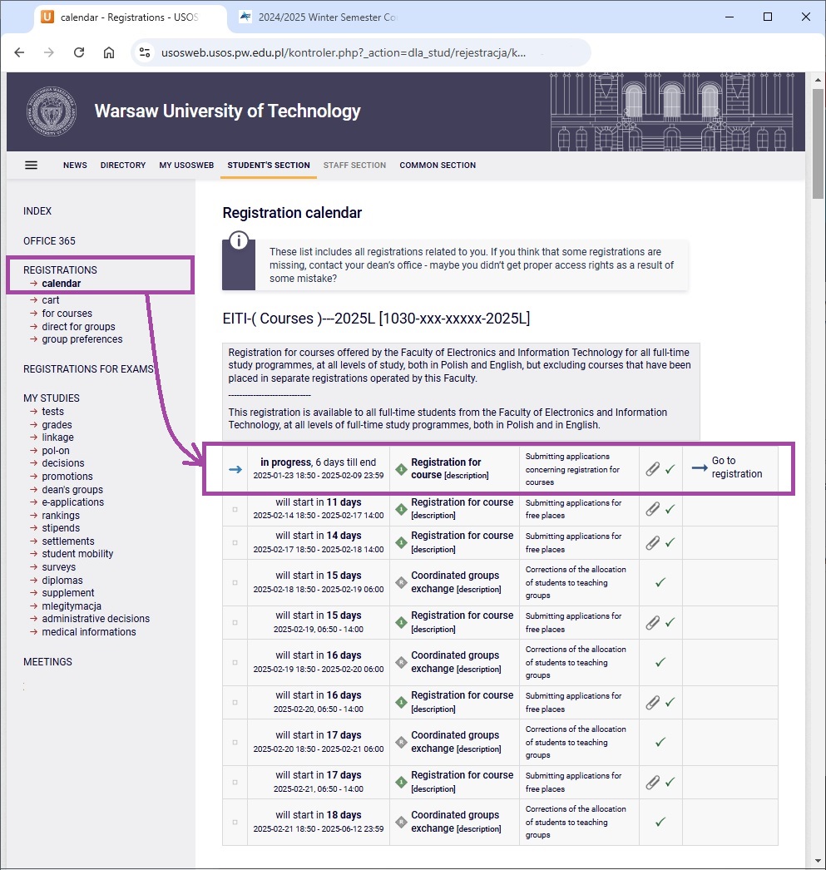826x870 pixels.
Task: Reload the page
Action: pyautogui.click(x=79, y=52)
